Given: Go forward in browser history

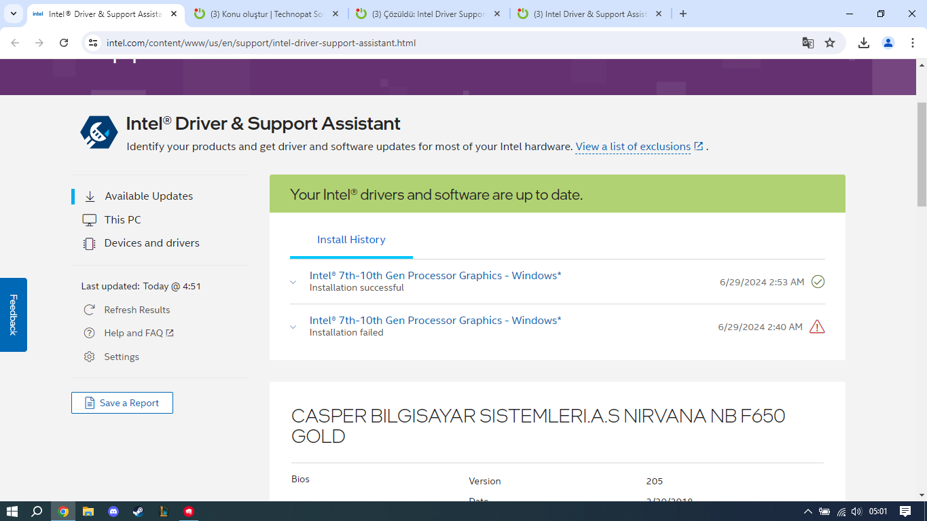Looking at the screenshot, I should tap(39, 43).
